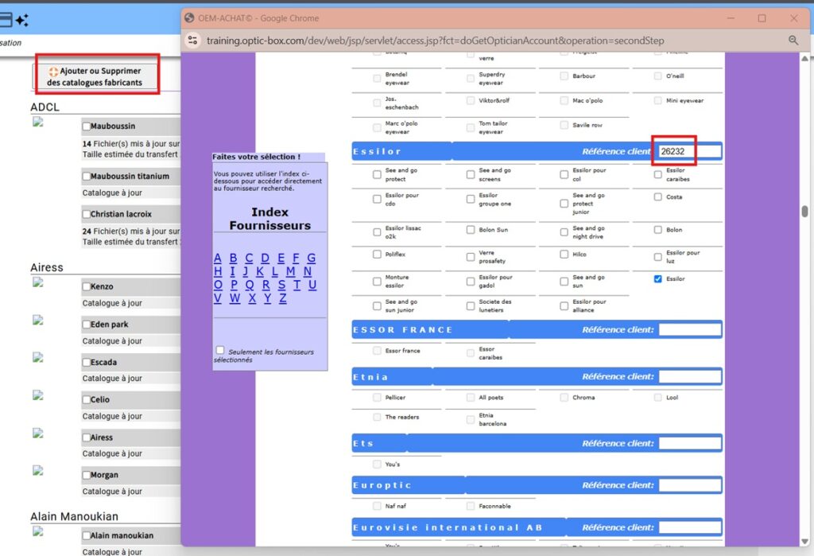Uncheck the Essilor brand checkbox
The width and height of the screenshot is (814, 556).
pos(657,279)
